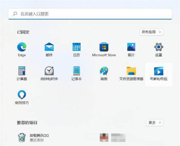Screen dimensions: 180x146
Task: Open the blurred recommended item thumbnail
Action: (104, 138)
